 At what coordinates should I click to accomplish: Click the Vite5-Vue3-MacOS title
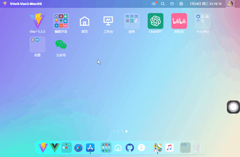click(26, 4)
